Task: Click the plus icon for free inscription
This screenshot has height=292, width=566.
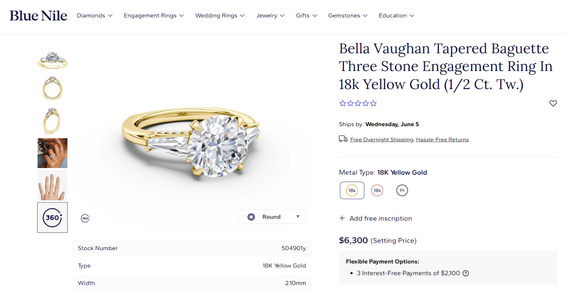Action: click(342, 218)
